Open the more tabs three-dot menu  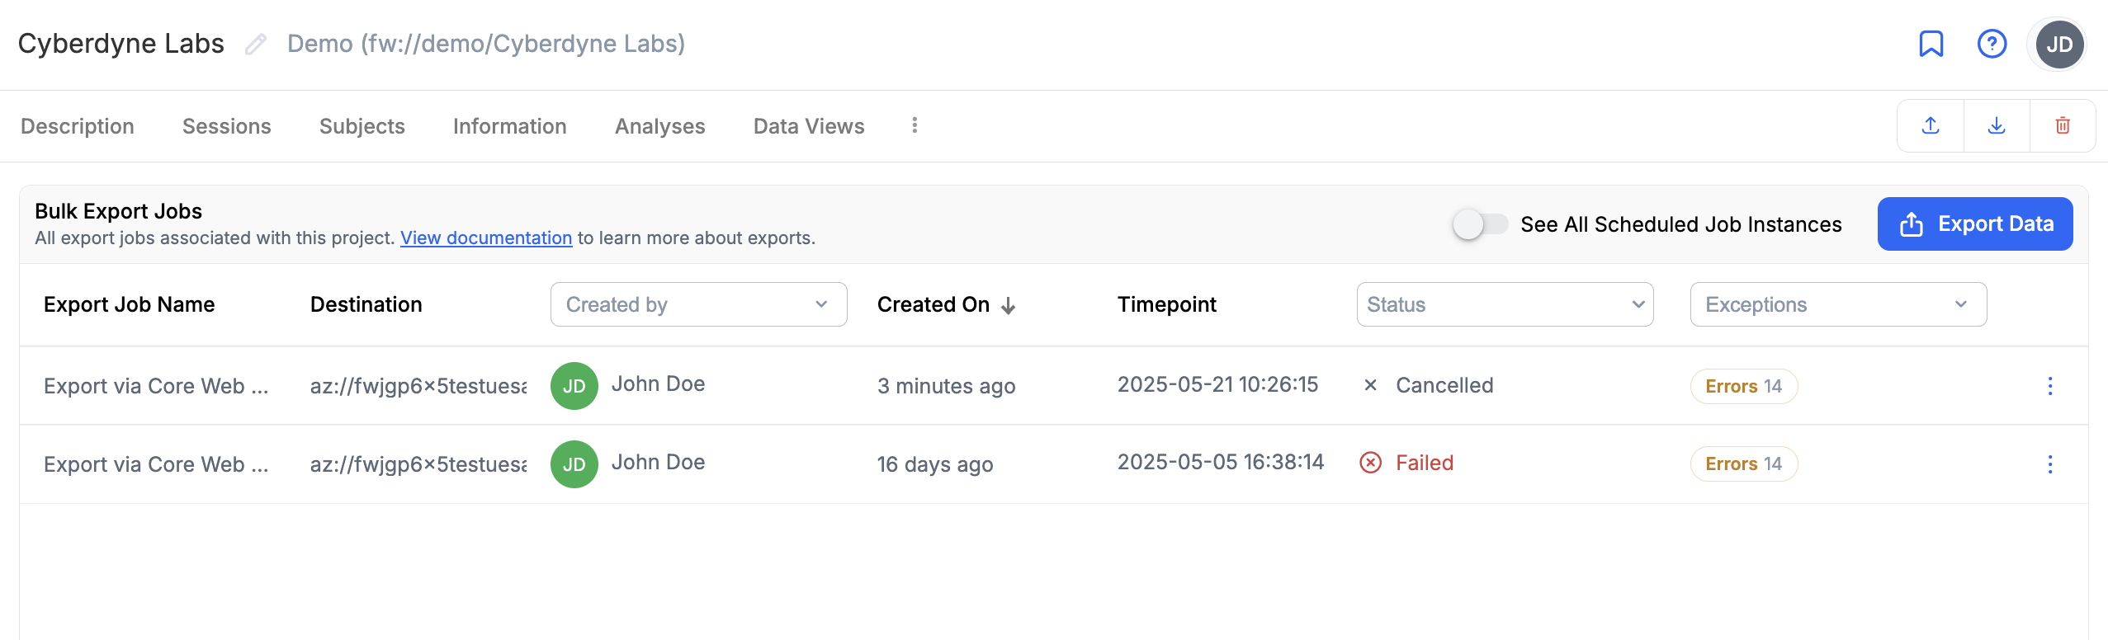(915, 125)
